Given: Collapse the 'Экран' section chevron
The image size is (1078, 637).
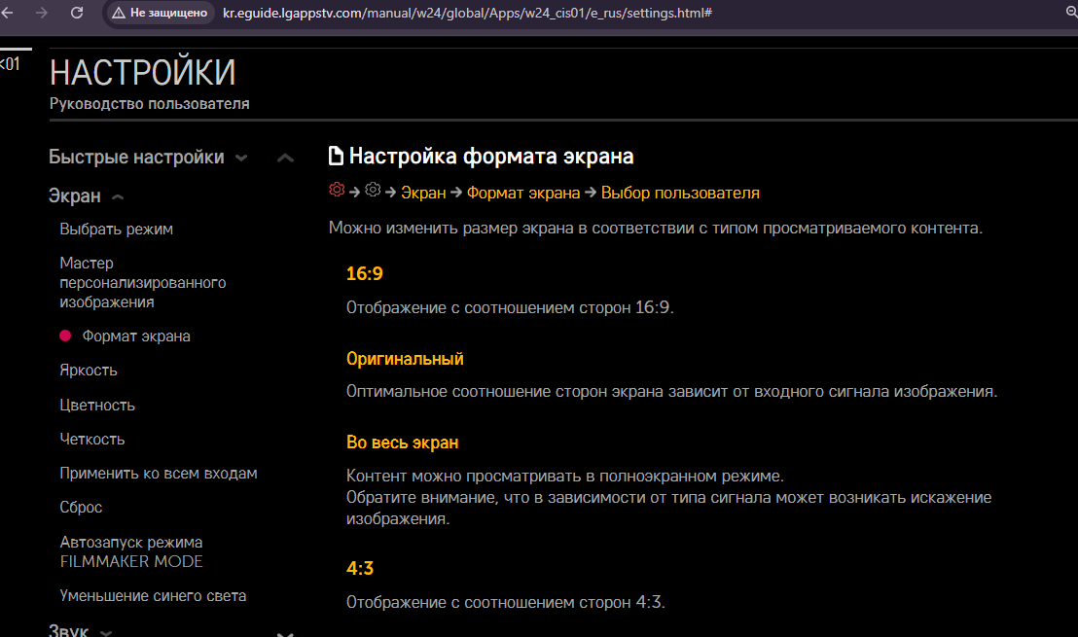Looking at the screenshot, I should coord(118,197).
